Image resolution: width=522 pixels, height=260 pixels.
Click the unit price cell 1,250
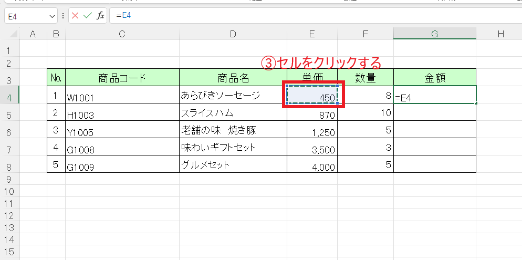(312, 129)
